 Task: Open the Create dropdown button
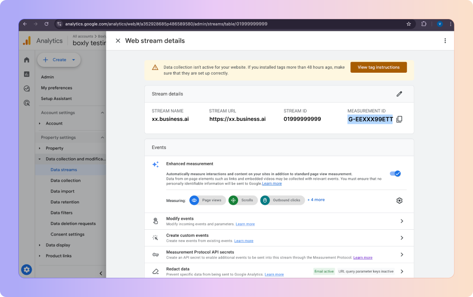[x=59, y=60]
